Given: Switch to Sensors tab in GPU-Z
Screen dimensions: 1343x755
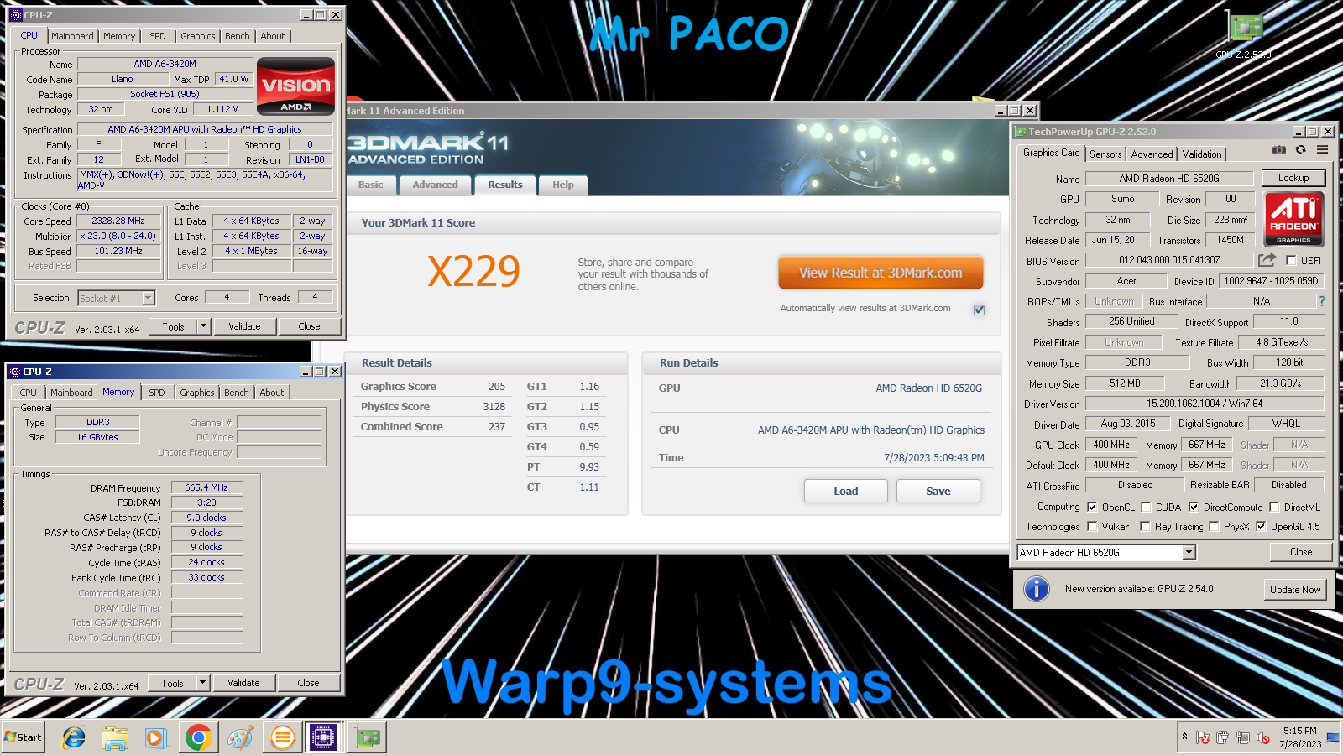Looking at the screenshot, I should (x=1105, y=154).
